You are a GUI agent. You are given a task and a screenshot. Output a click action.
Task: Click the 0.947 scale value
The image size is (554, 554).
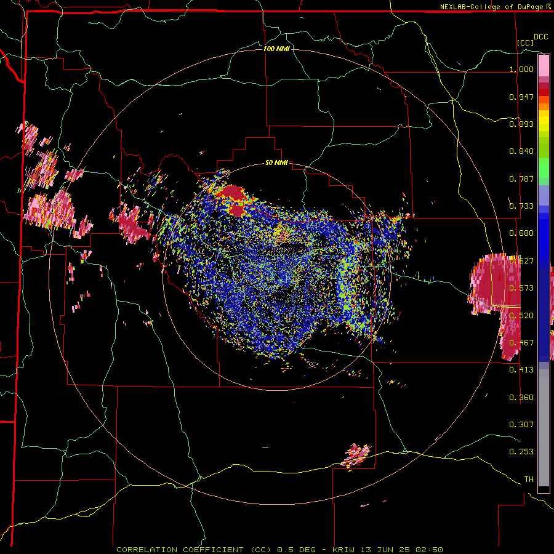[x=521, y=97]
